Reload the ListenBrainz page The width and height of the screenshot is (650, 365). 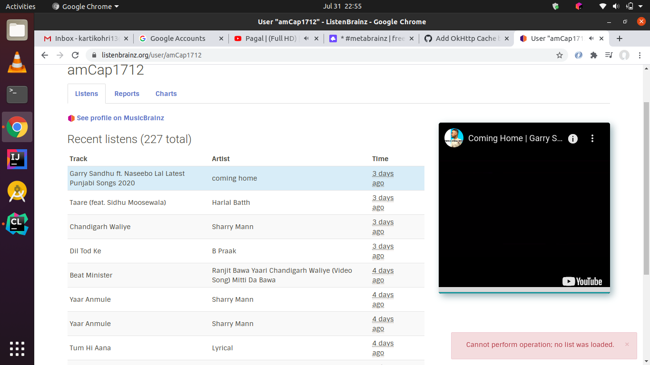(75, 55)
